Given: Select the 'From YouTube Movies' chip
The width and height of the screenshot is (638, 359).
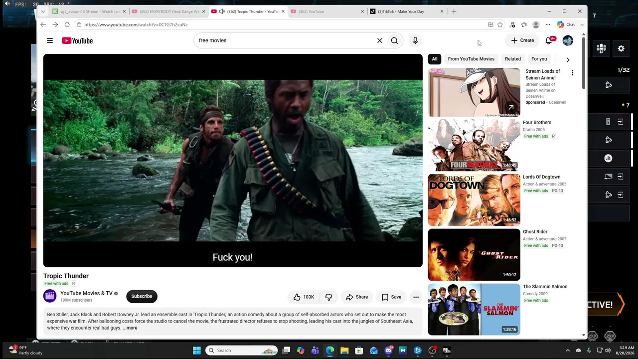Looking at the screenshot, I should click(x=471, y=59).
